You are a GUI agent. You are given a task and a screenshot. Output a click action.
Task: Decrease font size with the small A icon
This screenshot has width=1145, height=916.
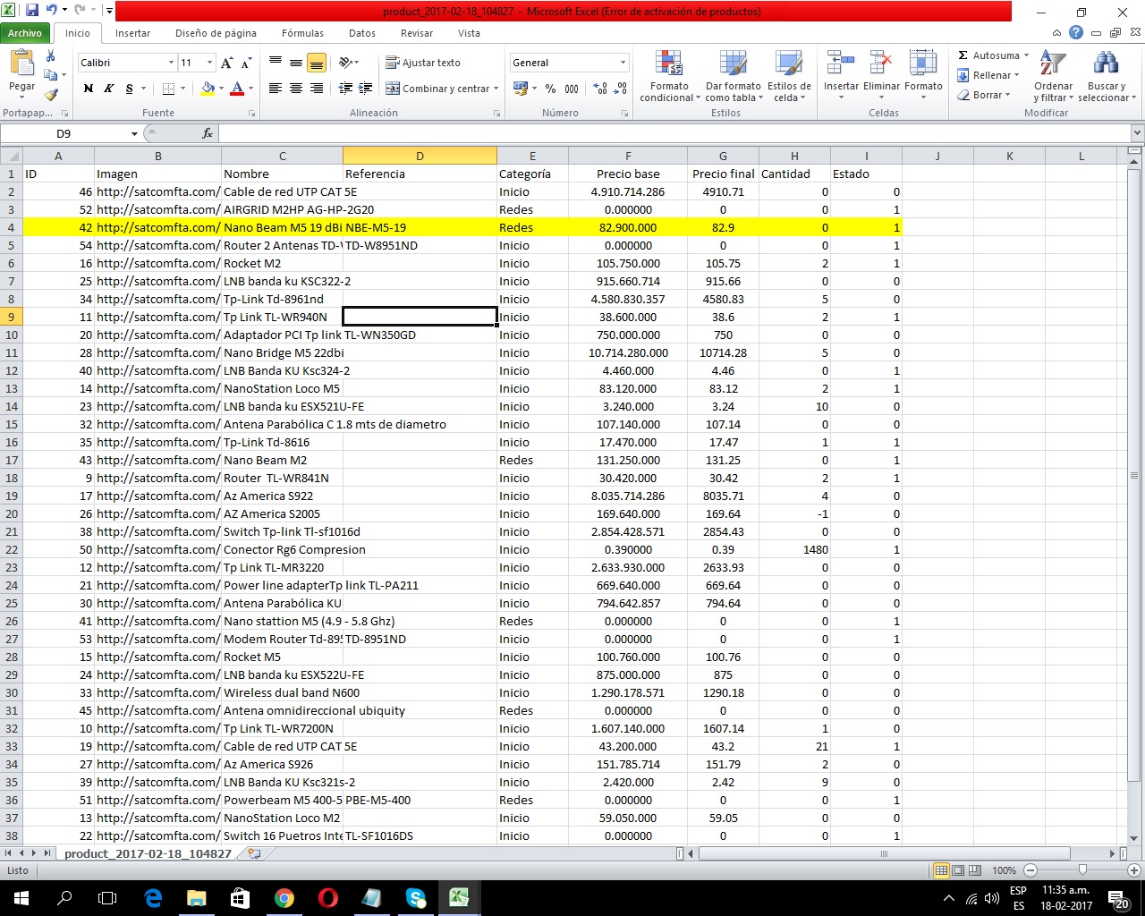247,63
